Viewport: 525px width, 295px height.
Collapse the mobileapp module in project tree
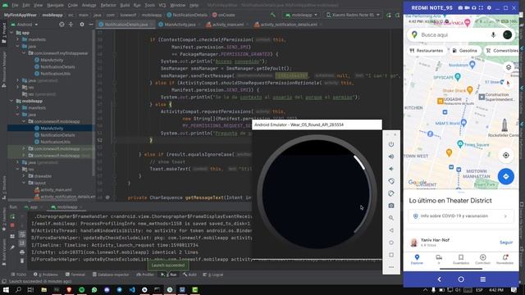(x=11, y=101)
